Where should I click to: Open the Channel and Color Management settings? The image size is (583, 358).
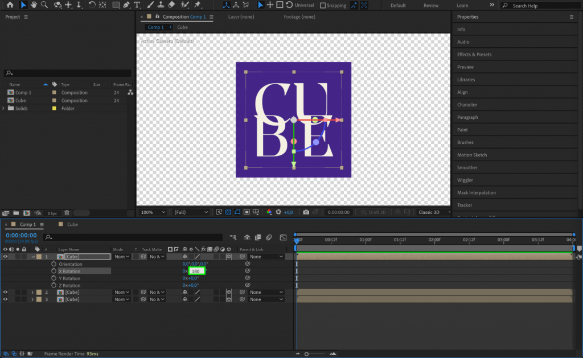tap(269, 212)
